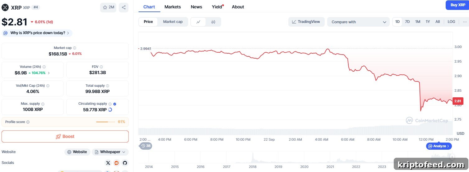
Task: Switch to the Markets tab
Action: point(173,7)
